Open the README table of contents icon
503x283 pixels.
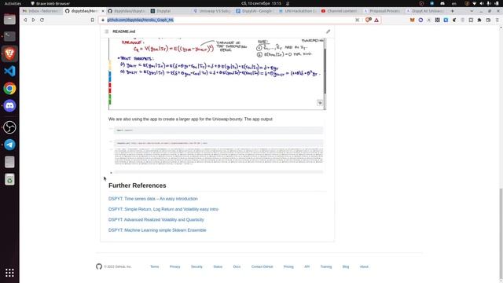107,31
